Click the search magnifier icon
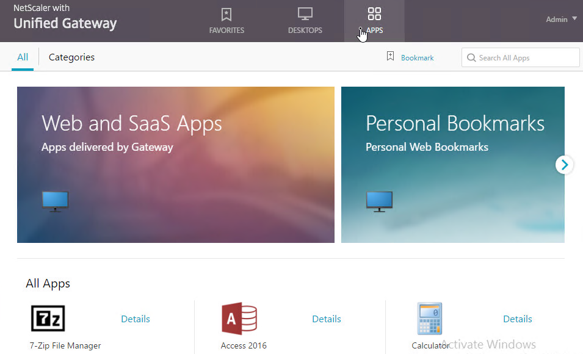Viewport: 583px width, 354px height. click(471, 57)
